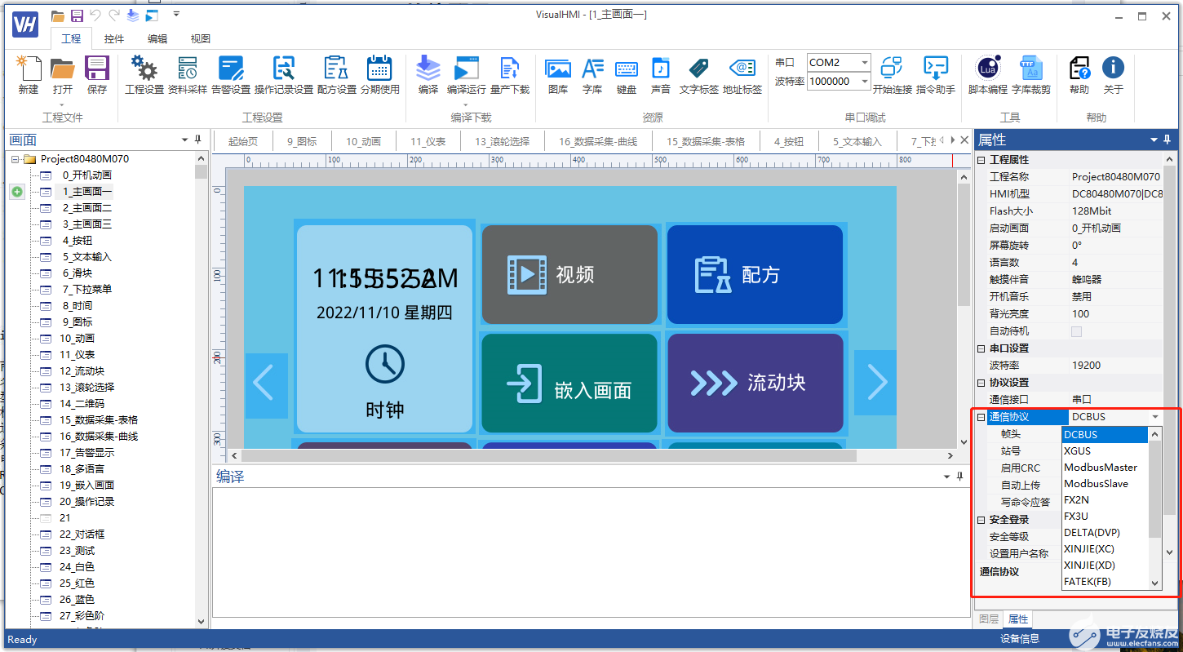This screenshot has height=652, width=1183.
Task: Click 量产下载 mass production download
Action: 510,75
